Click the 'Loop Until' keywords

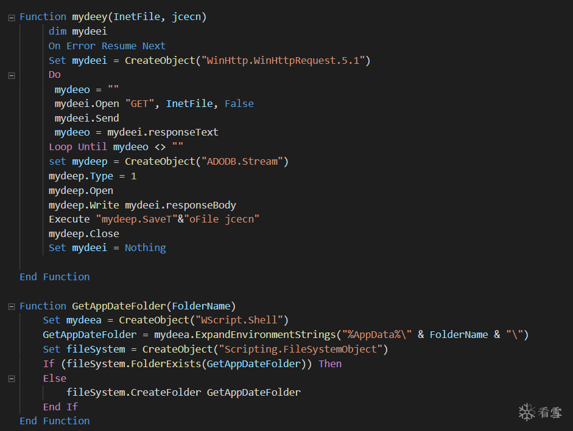point(78,147)
